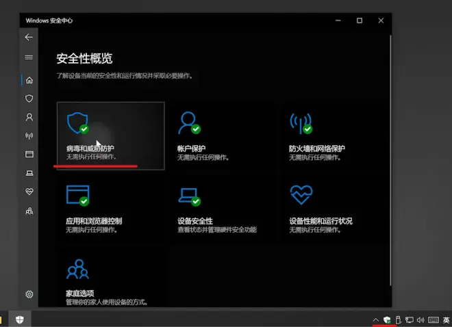Click the 管理你的家人使用设备的方式 description
This screenshot has height=327, width=452.
pos(107,302)
